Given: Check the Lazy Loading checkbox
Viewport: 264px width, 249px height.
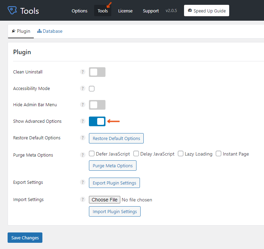Looking at the screenshot, I should click(x=181, y=154).
